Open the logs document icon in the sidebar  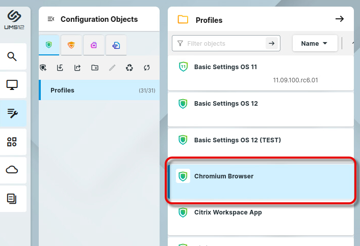click(12, 199)
